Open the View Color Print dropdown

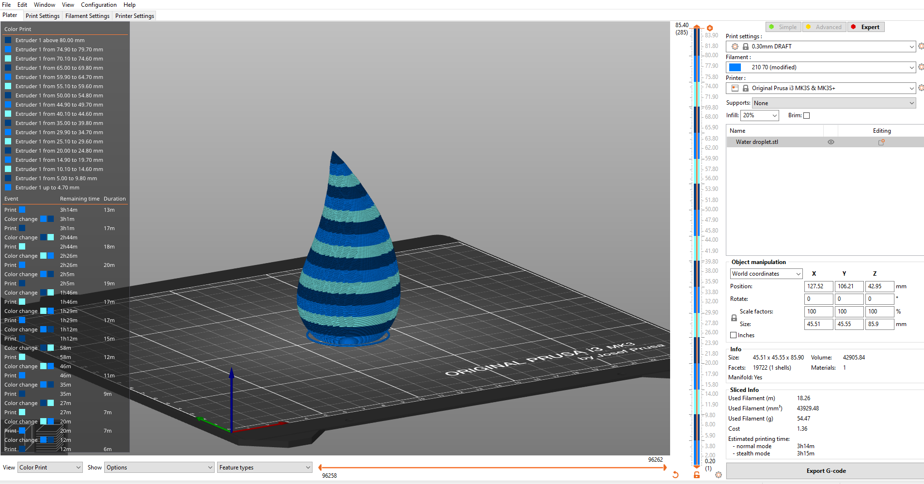pyautogui.click(x=50, y=468)
